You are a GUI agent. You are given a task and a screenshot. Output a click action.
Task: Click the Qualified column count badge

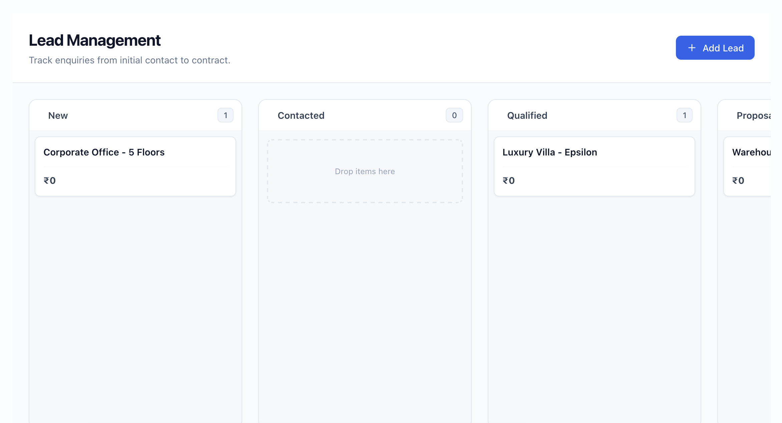click(684, 115)
